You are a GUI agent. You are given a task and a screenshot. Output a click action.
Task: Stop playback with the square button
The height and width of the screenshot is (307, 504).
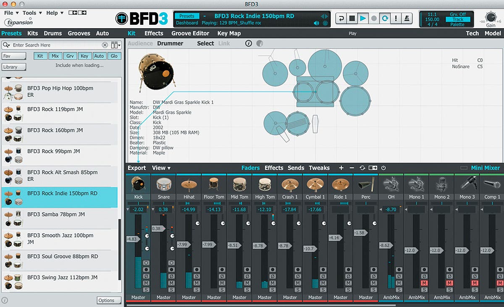(352, 18)
